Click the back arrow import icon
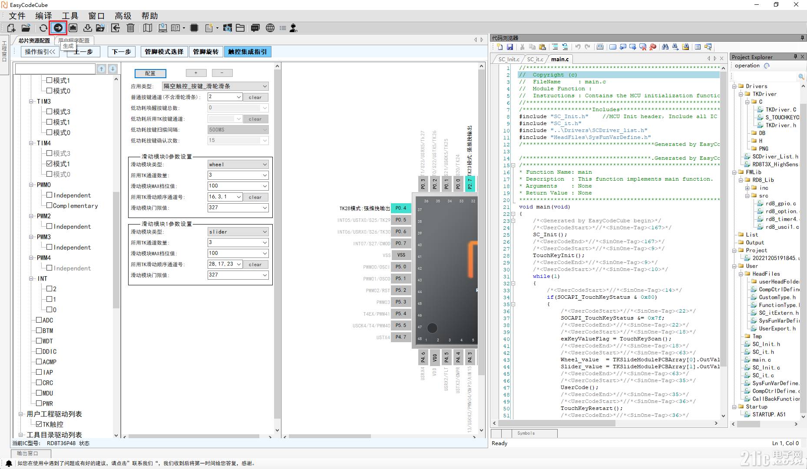The width and height of the screenshot is (807, 469). (116, 28)
